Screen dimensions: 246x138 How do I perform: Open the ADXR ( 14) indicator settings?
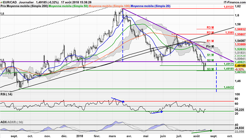(x=15, y=122)
